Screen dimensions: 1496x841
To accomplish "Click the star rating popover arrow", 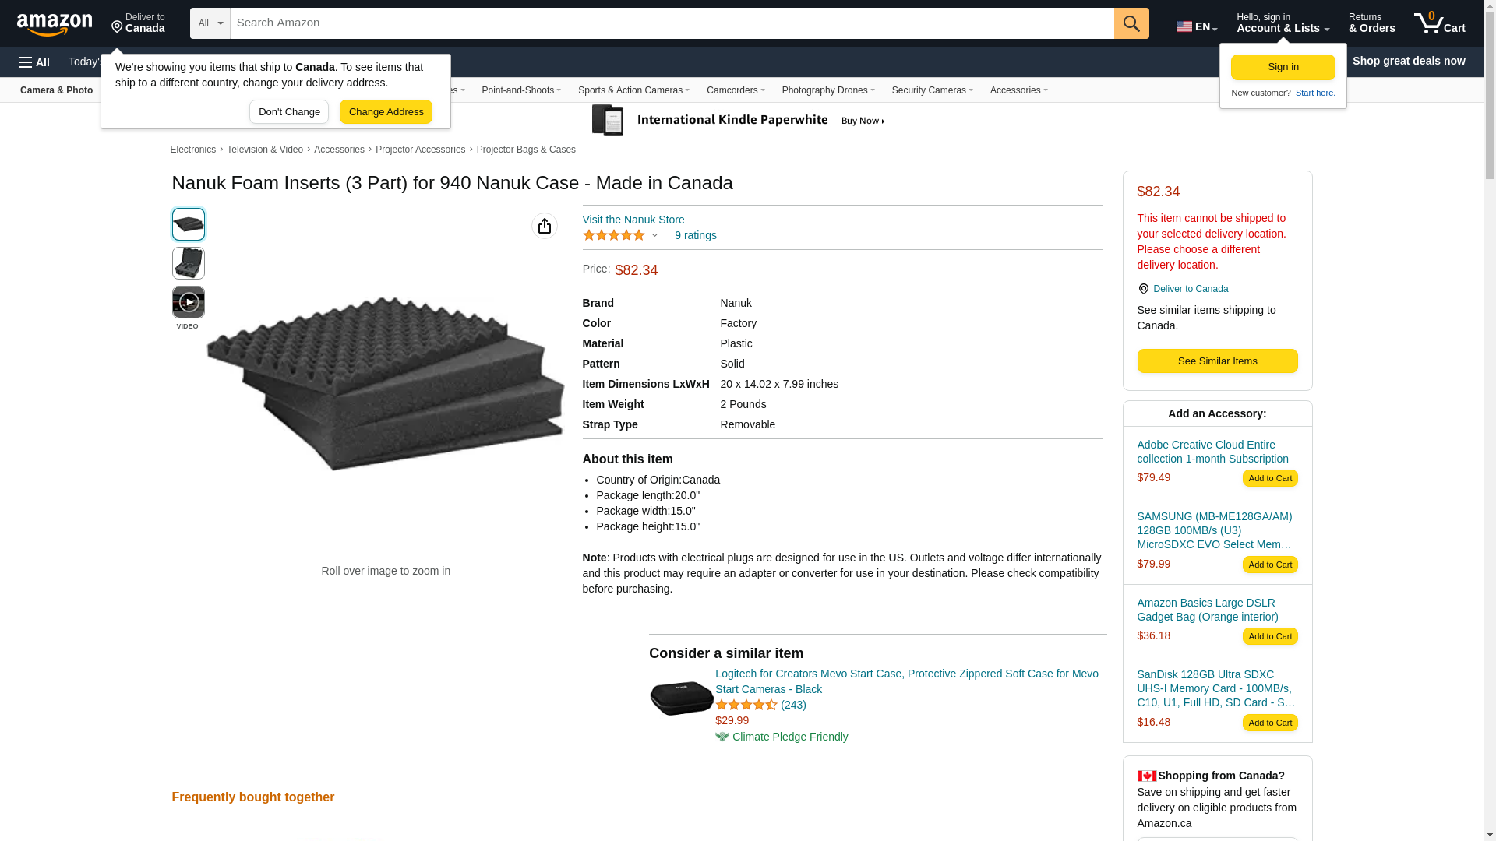I will point(654,235).
